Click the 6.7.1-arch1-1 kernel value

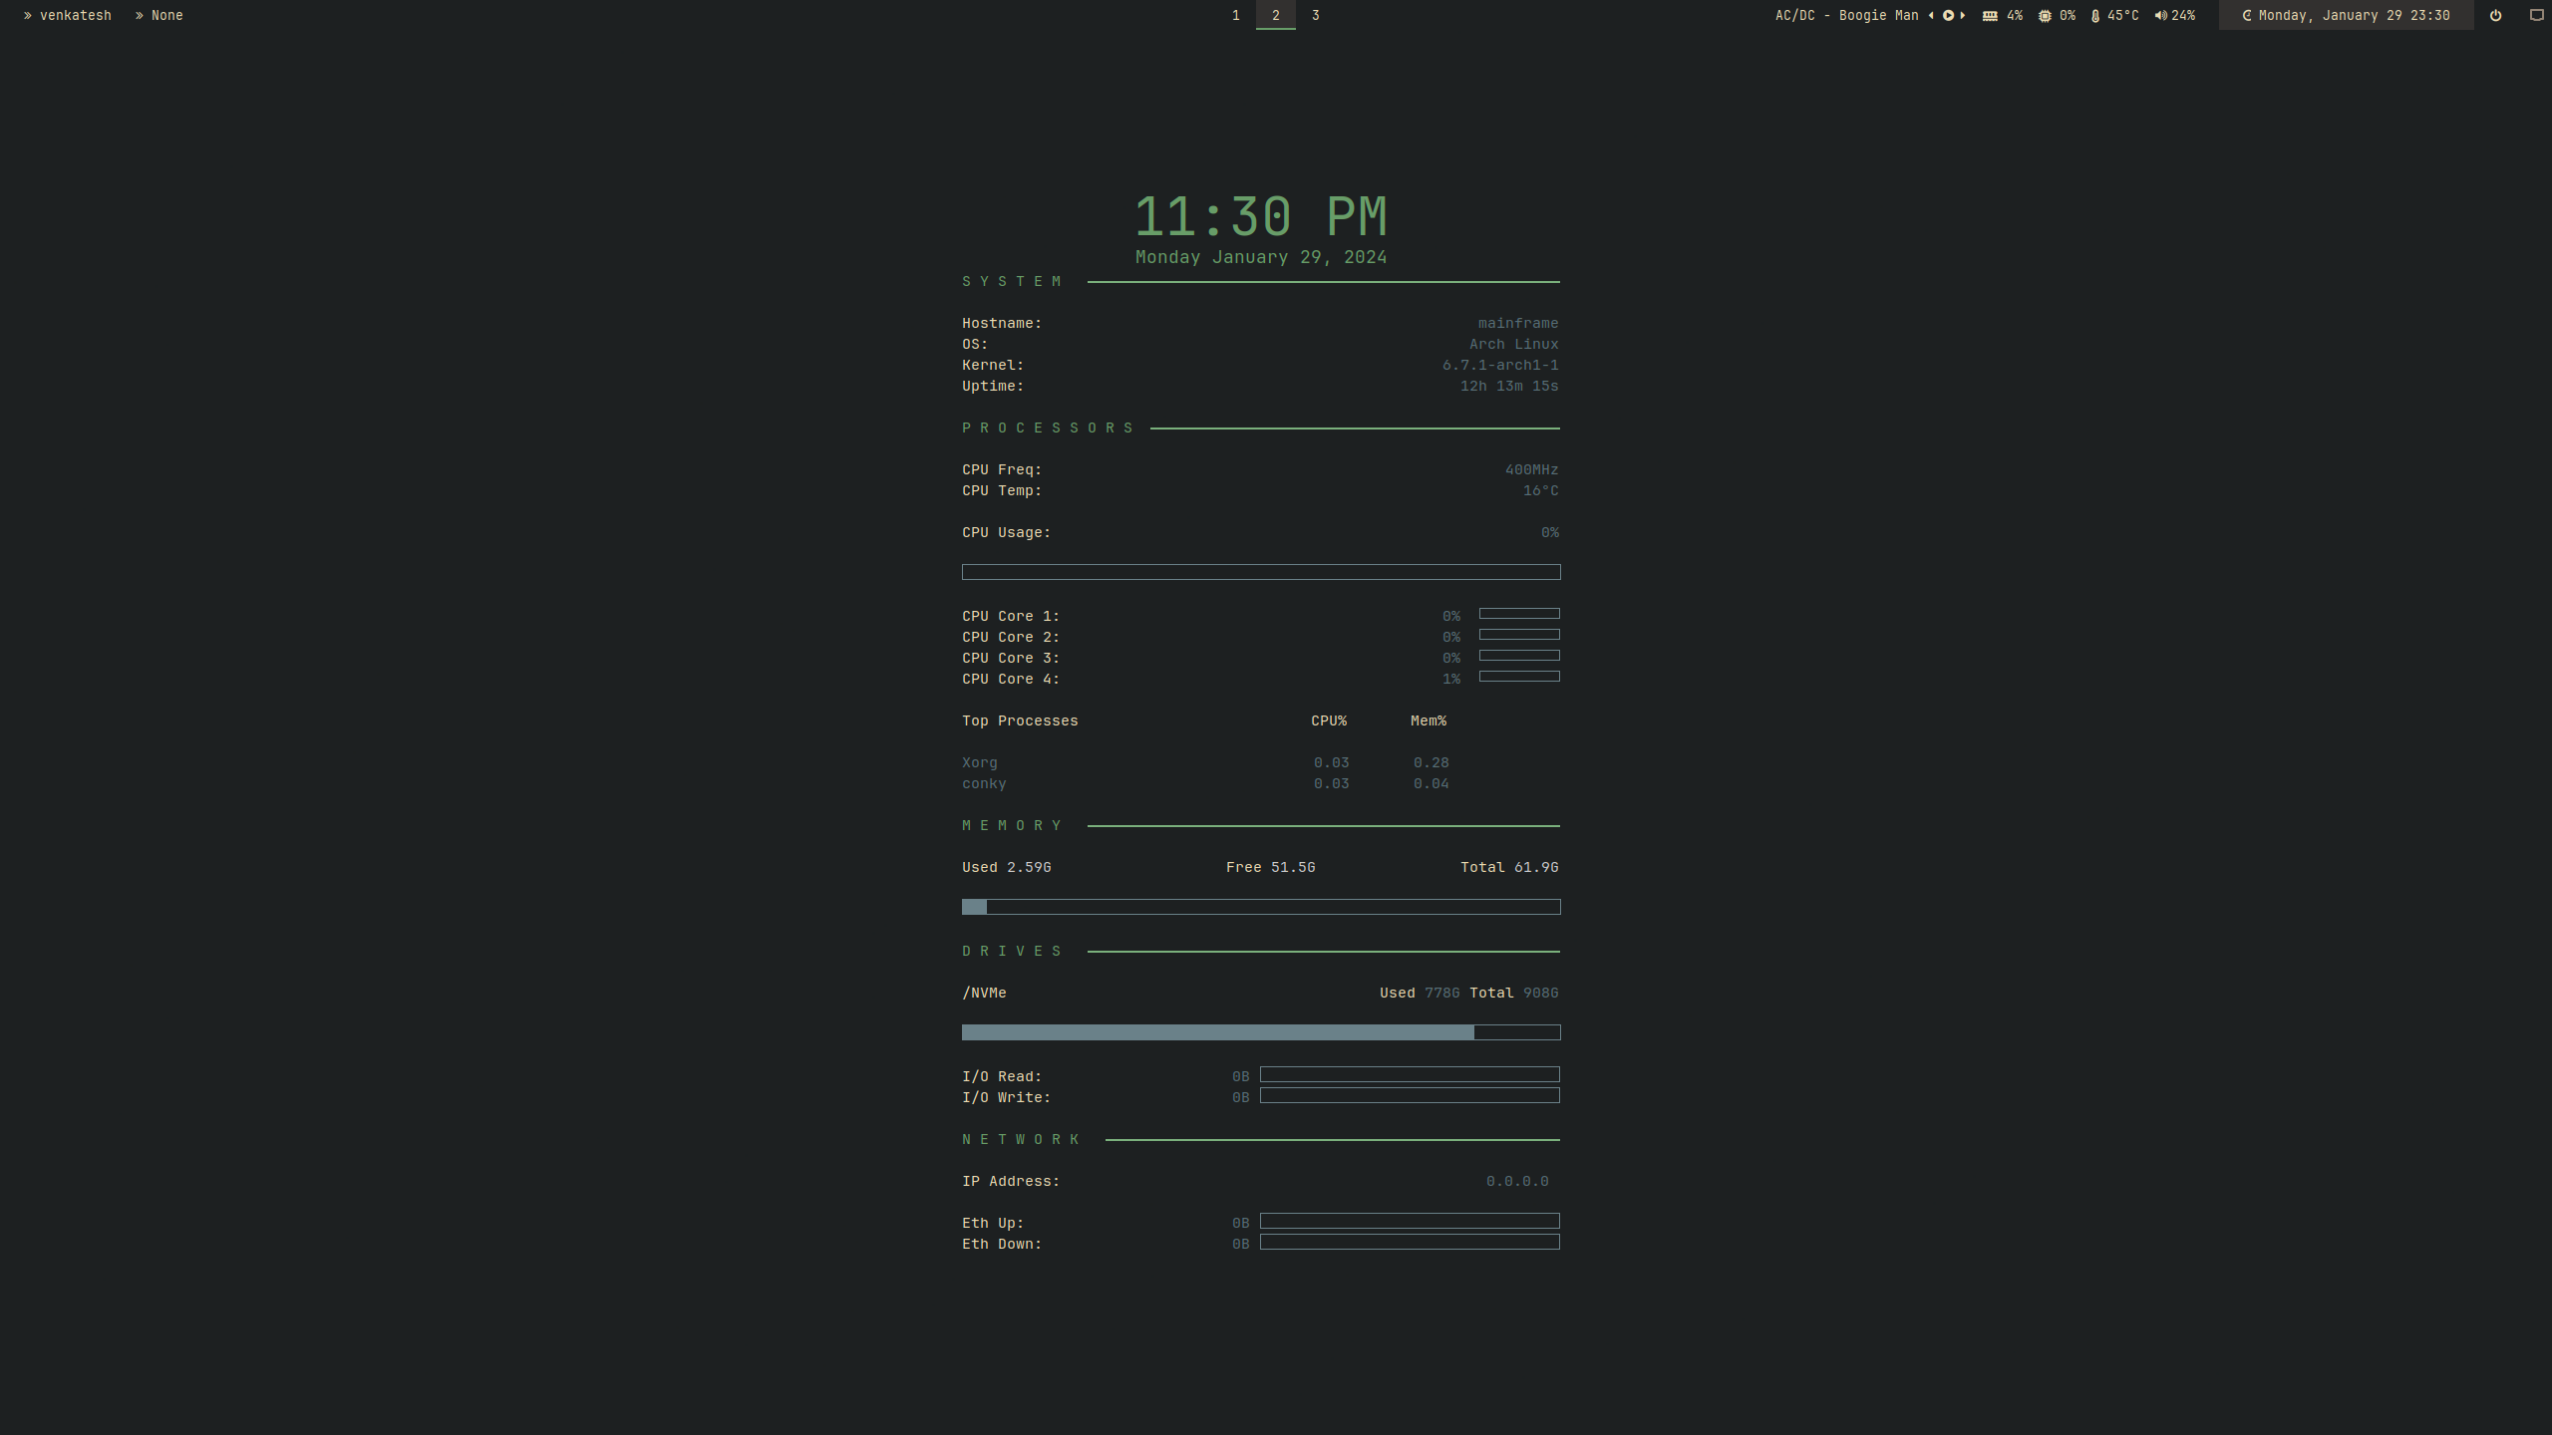point(1500,365)
